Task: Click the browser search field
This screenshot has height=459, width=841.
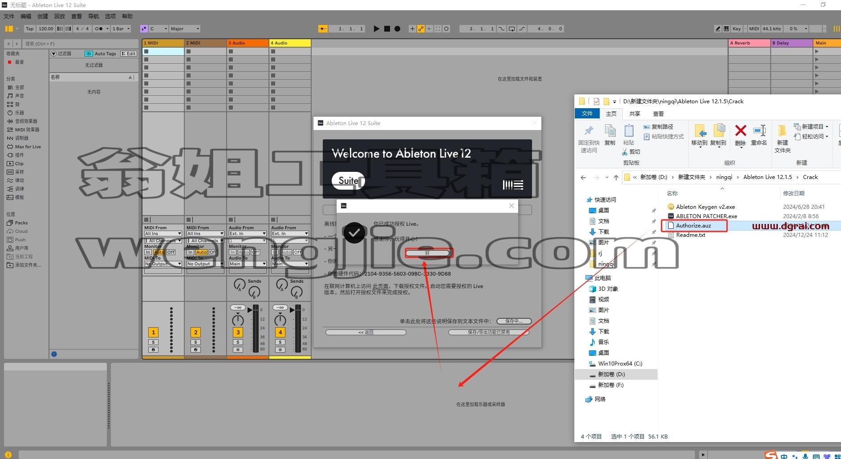Action: pos(80,44)
